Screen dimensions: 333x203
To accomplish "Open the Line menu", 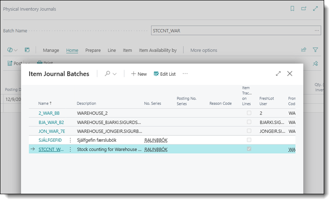I will [x=112, y=50].
